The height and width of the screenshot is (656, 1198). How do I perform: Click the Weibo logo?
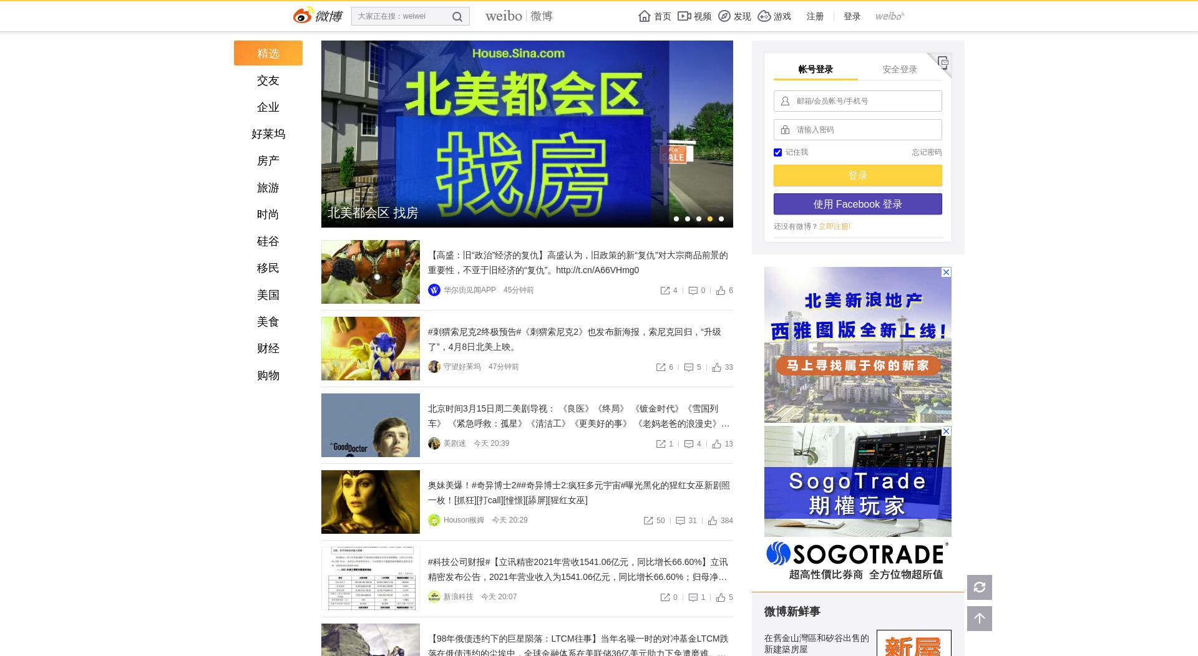pyautogui.click(x=318, y=16)
